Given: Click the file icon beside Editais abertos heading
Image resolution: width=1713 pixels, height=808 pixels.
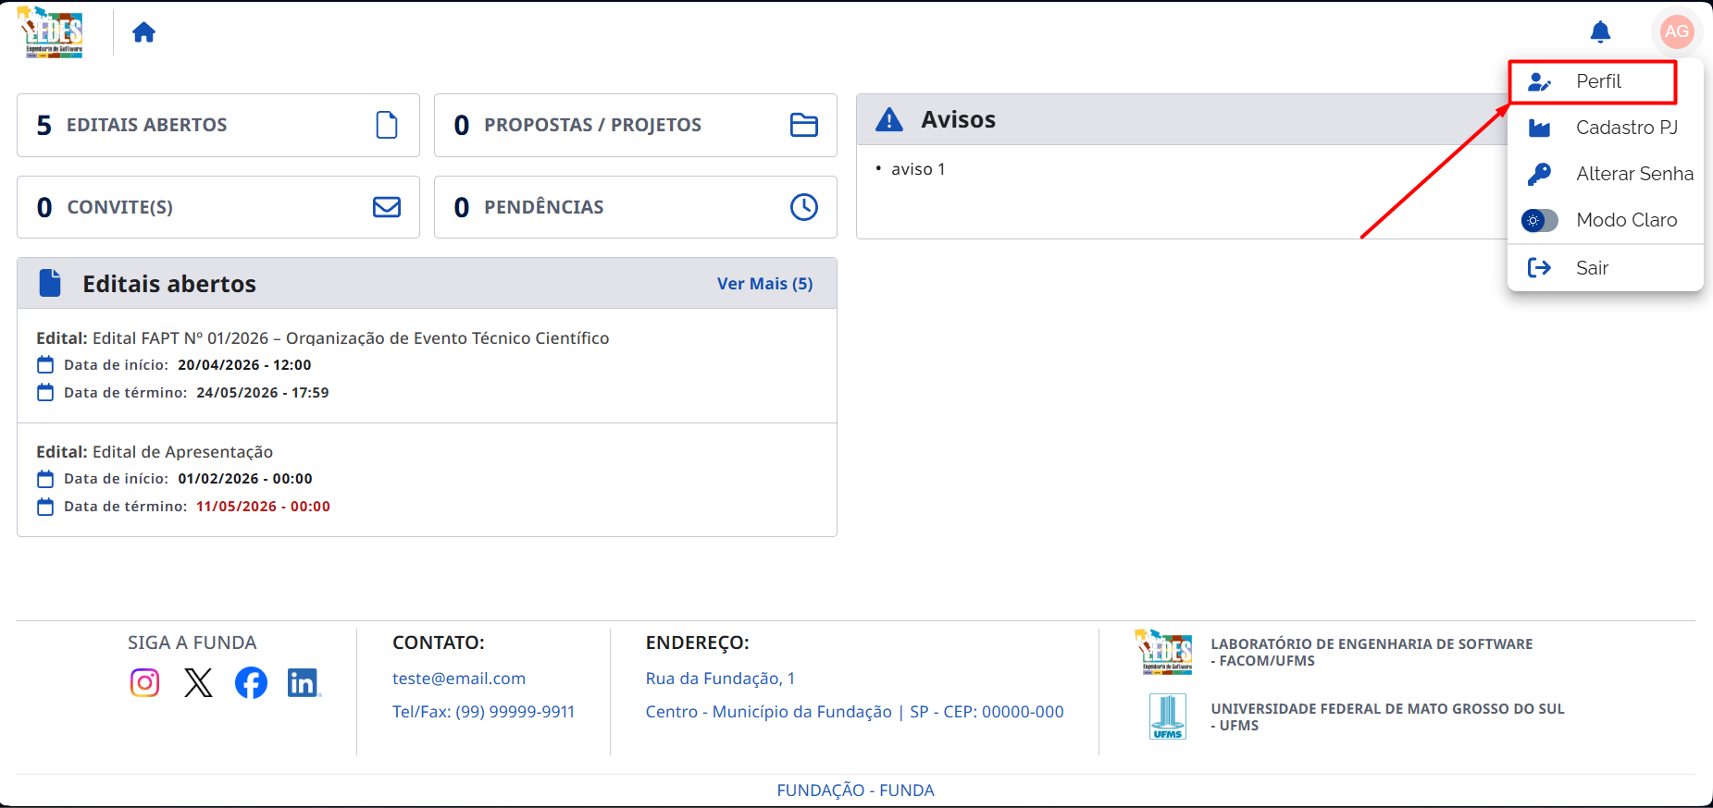Looking at the screenshot, I should [x=50, y=283].
